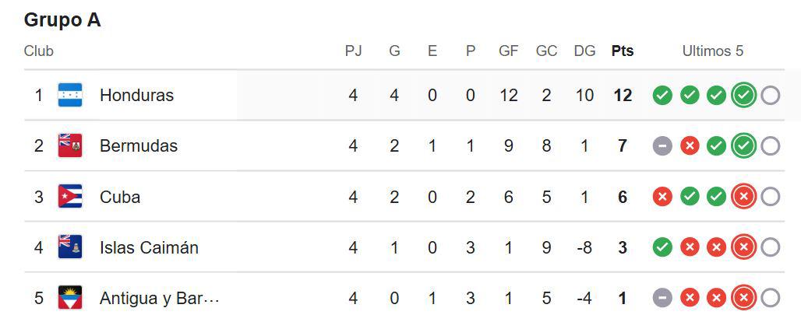Click Cuba's highlighted latest loss icon

[x=743, y=197]
